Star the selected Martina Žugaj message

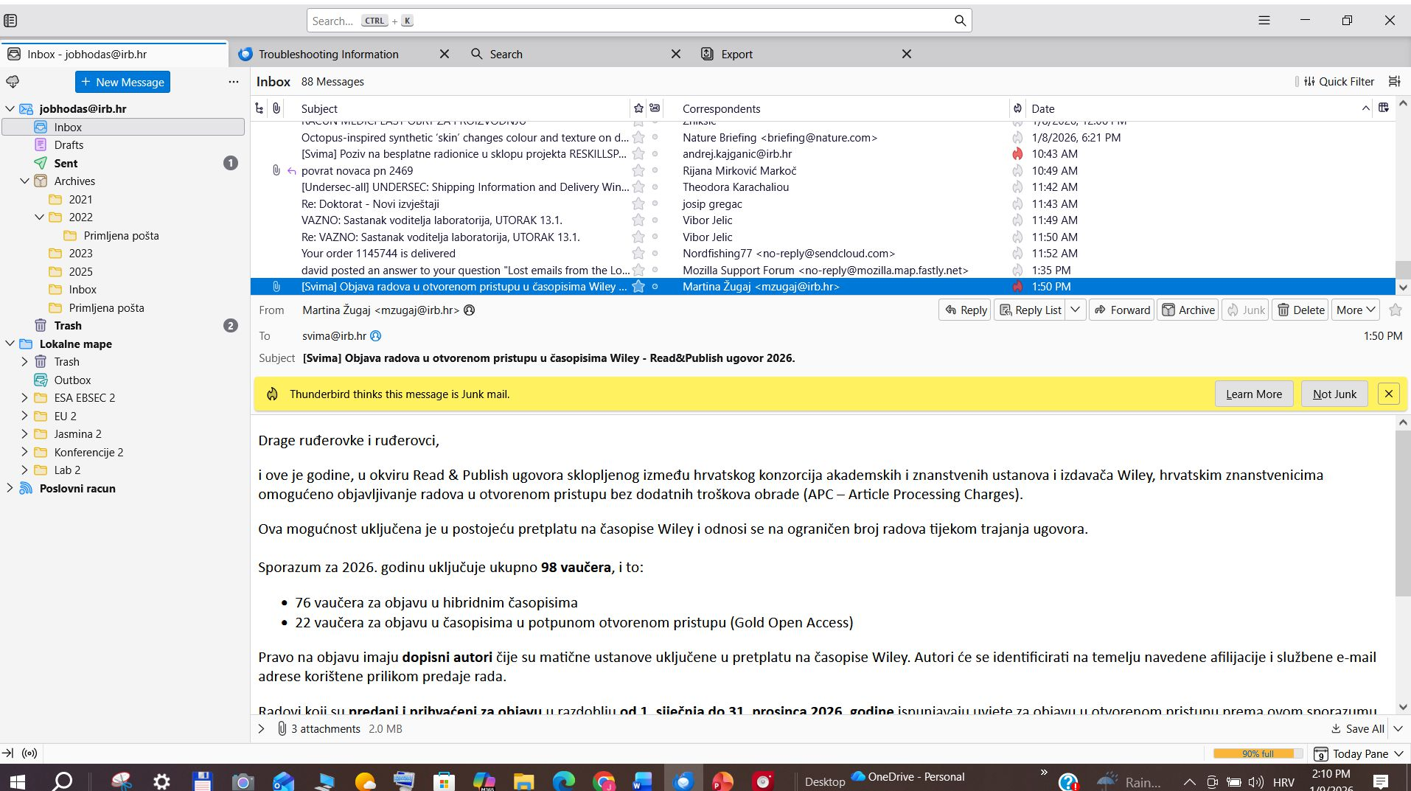638,287
